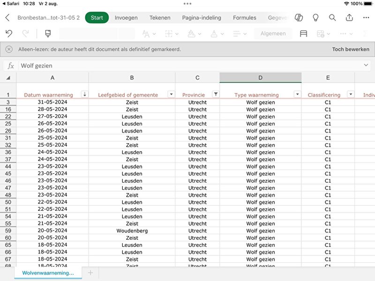Open the search magnifier icon
Screen dimensions: 375x281
(x=332, y=17)
